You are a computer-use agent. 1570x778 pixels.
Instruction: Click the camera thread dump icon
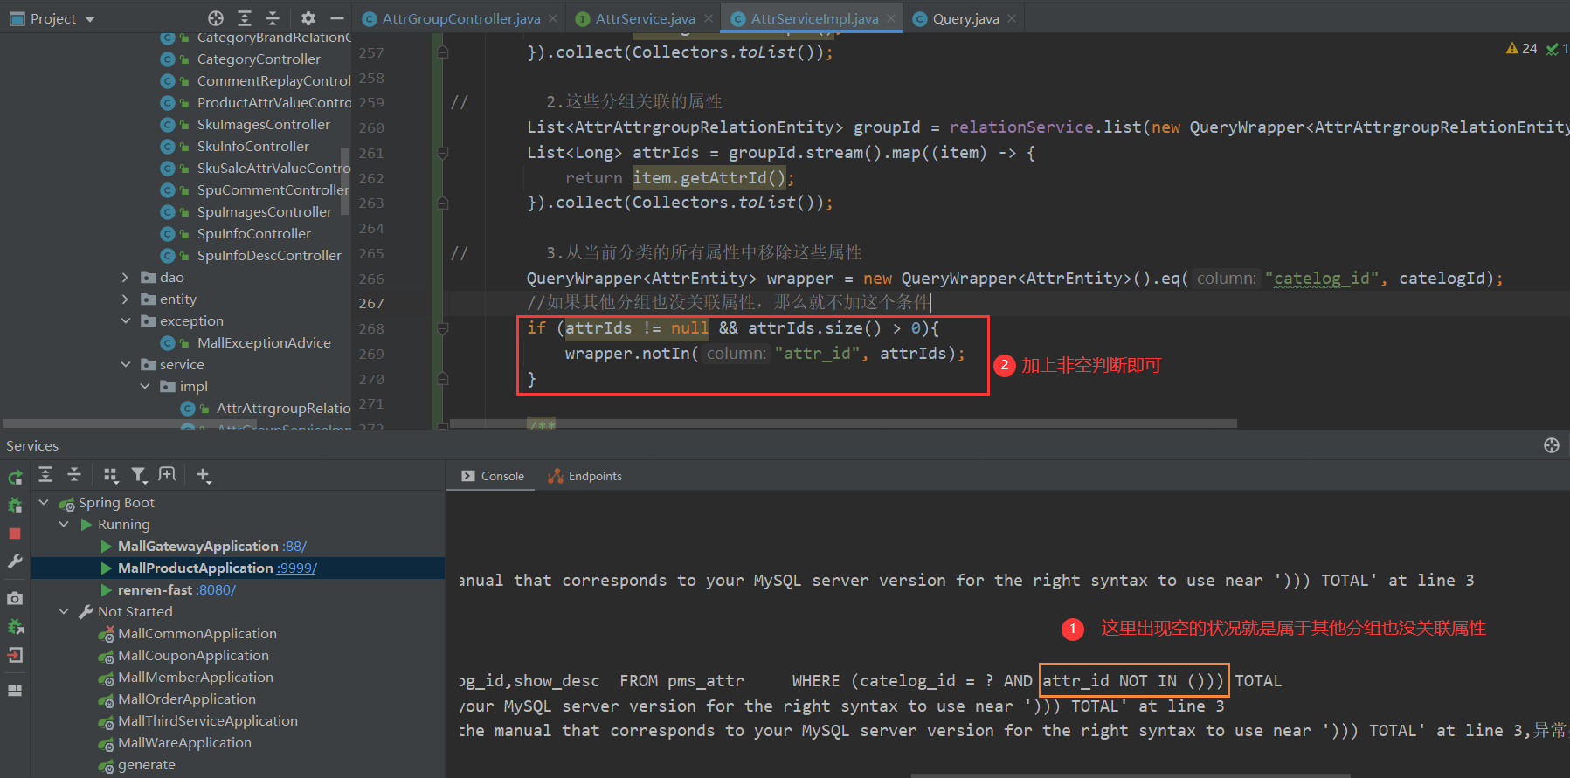[x=15, y=598]
